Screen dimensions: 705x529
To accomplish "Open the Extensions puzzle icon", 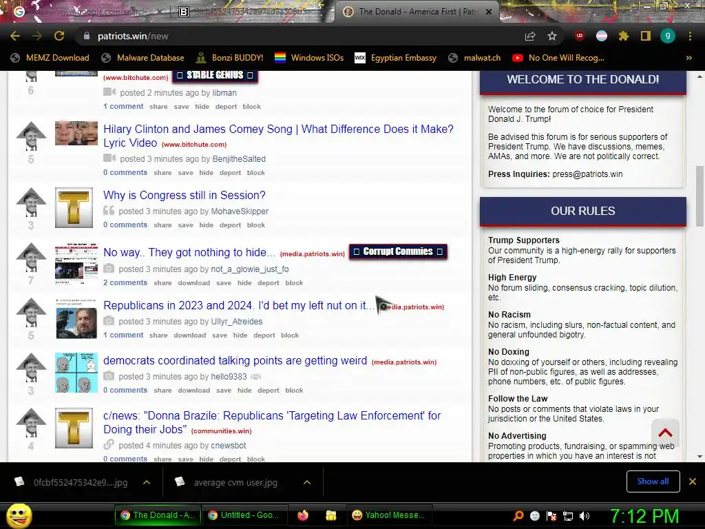I will pos(623,36).
